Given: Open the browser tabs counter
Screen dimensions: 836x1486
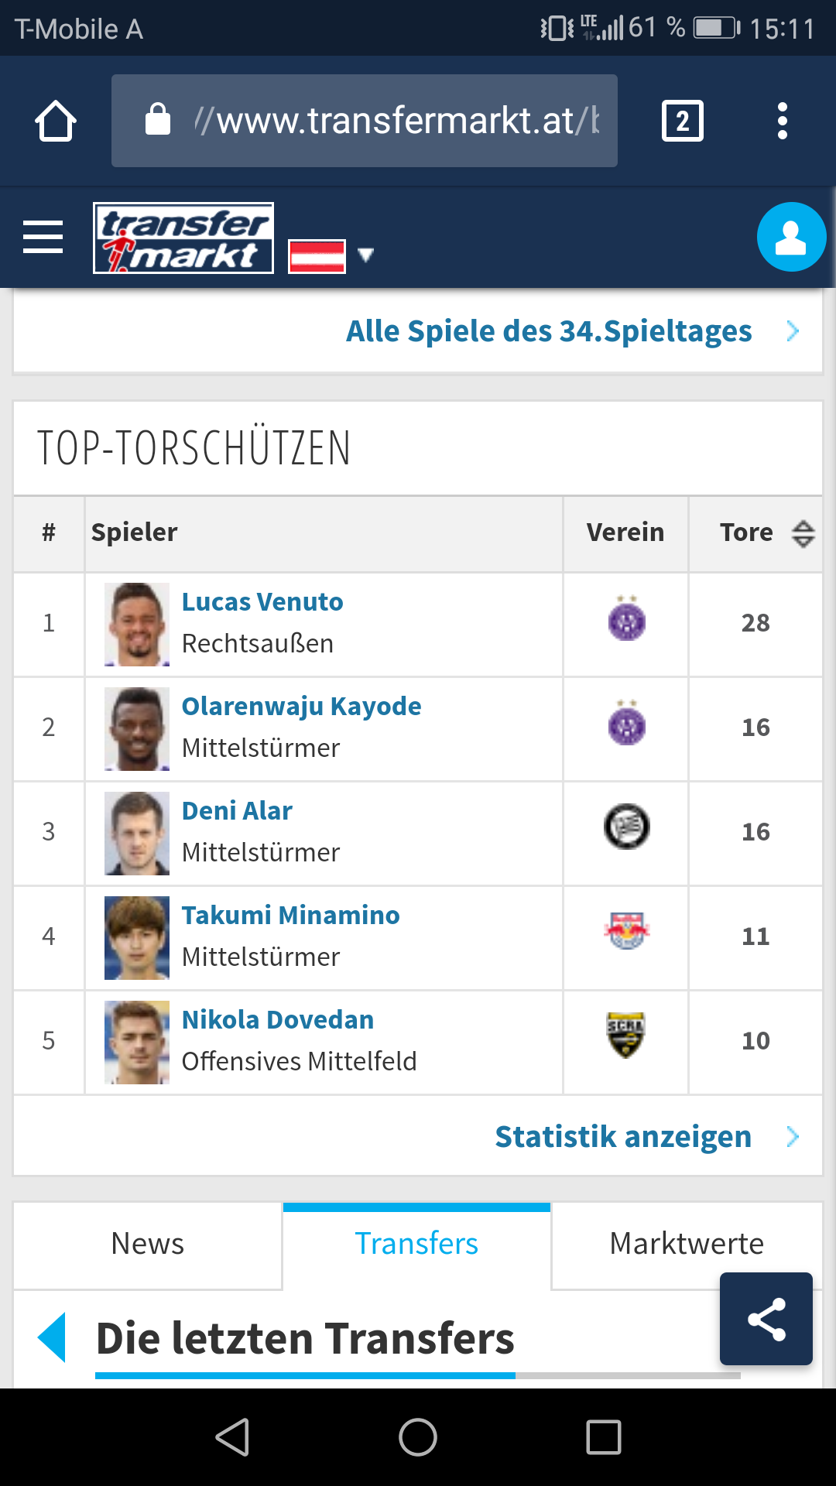Looking at the screenshot, I should tap(683, 121).
